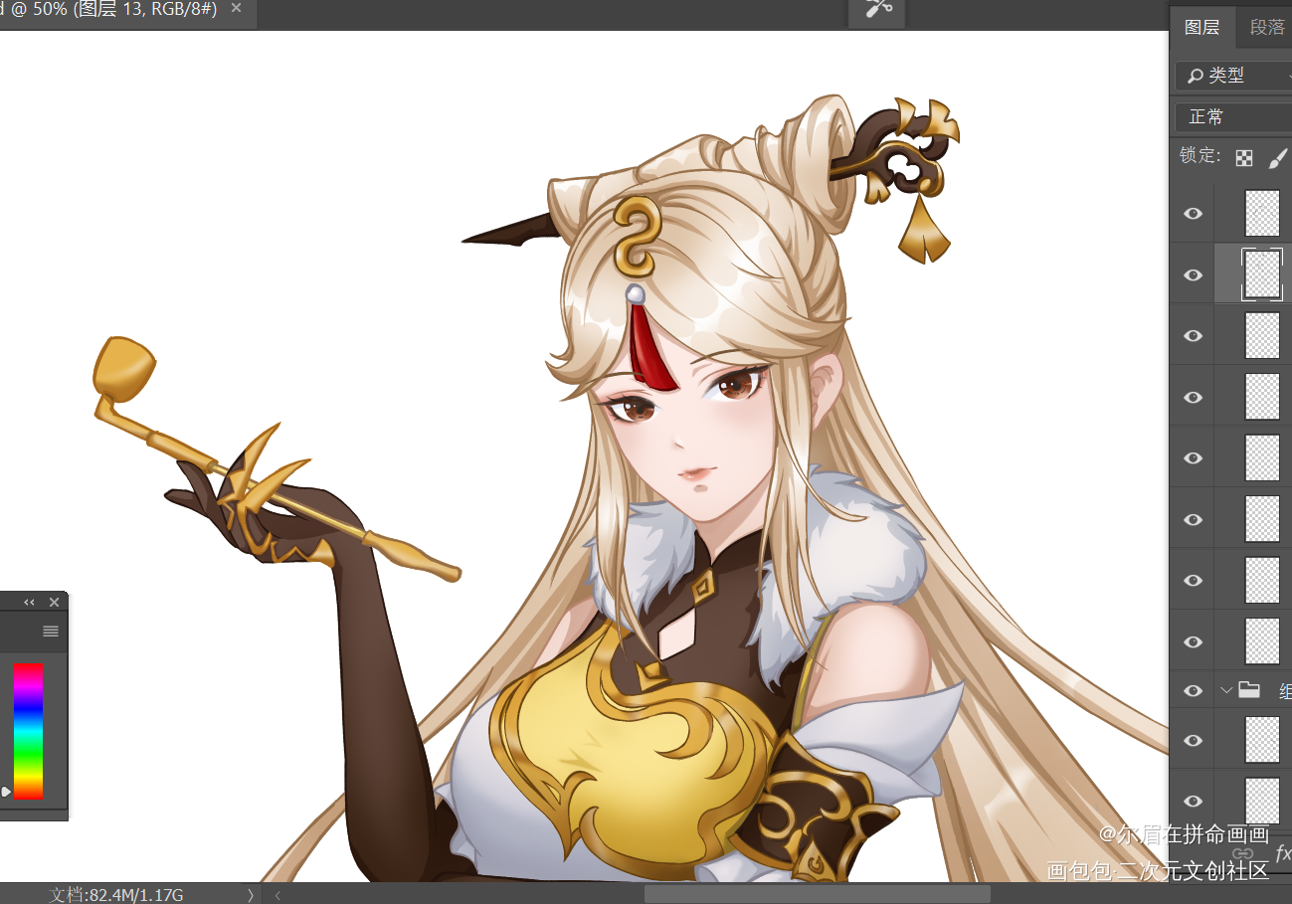The image size is (1292, 904).
Task: Hide the fifth layer row using its eye
Action: [1193, 458]
